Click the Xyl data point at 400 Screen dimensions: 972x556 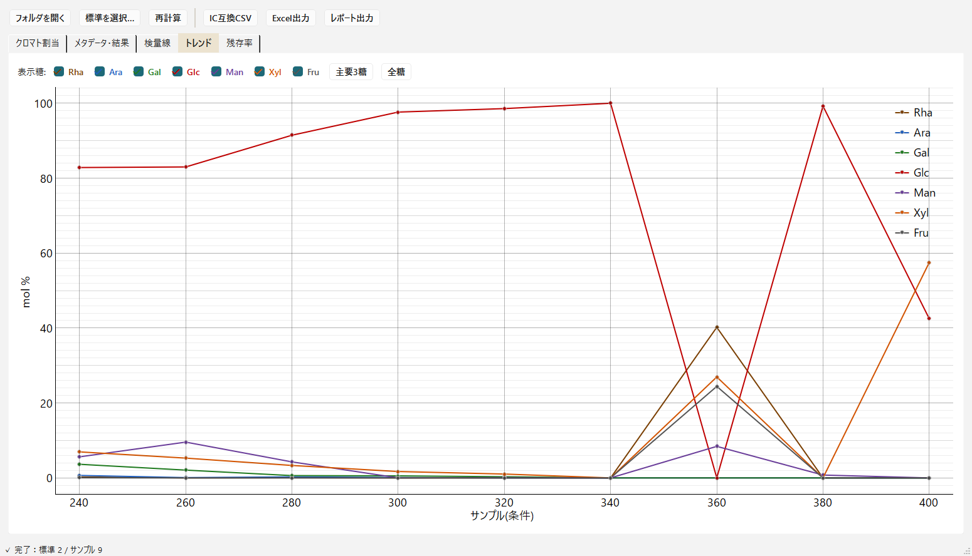[929, 263]
